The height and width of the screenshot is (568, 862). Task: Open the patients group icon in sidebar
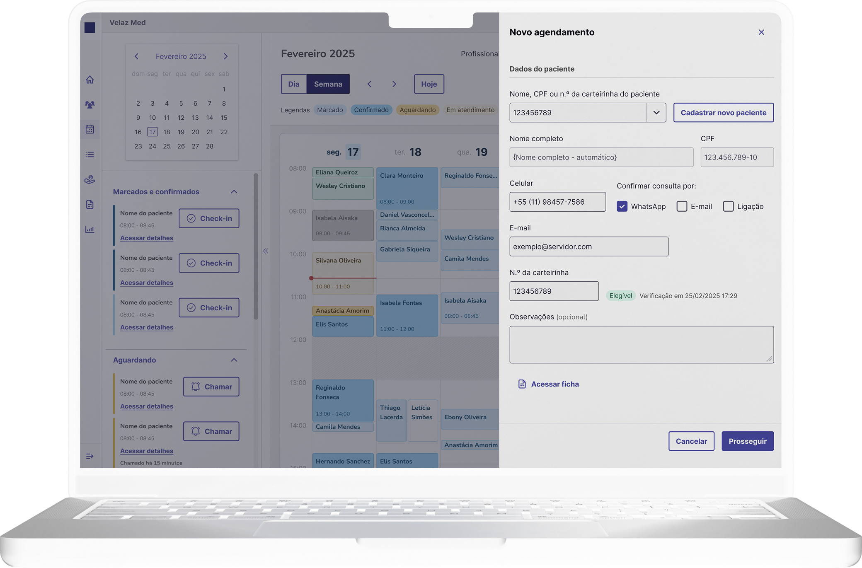pos(90,104)
